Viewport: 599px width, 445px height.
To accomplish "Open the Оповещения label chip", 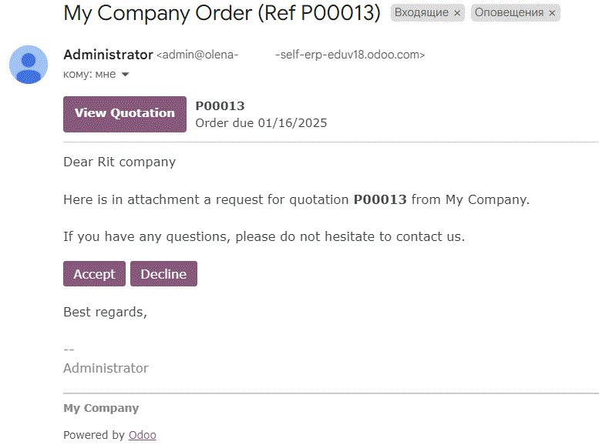I will (x=509, y=12).
